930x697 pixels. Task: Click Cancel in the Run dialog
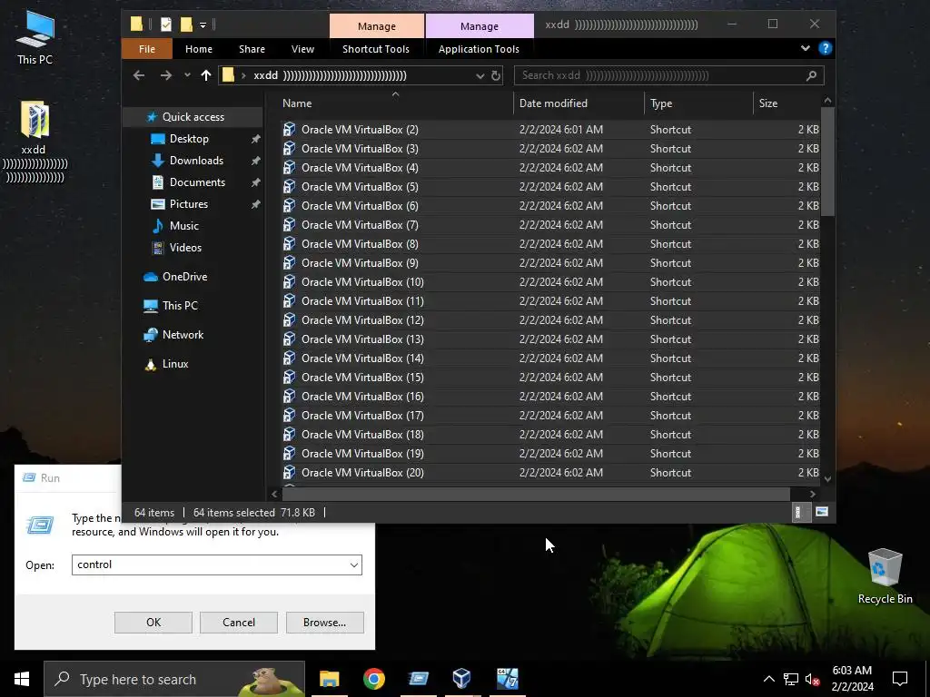pyautogui.click(x=239, y=623)
